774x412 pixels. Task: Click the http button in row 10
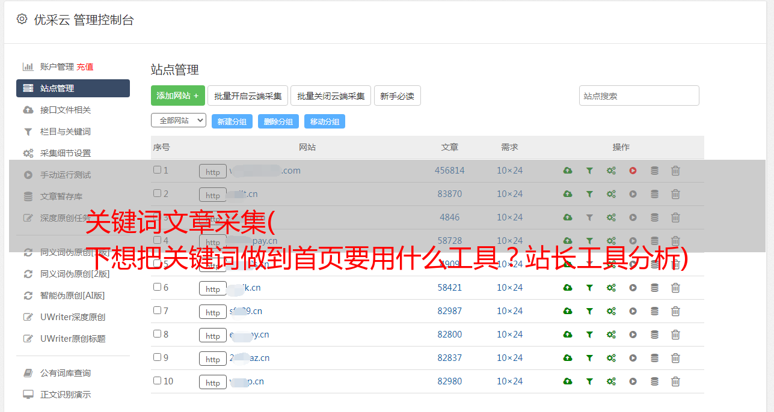point(213,383)
